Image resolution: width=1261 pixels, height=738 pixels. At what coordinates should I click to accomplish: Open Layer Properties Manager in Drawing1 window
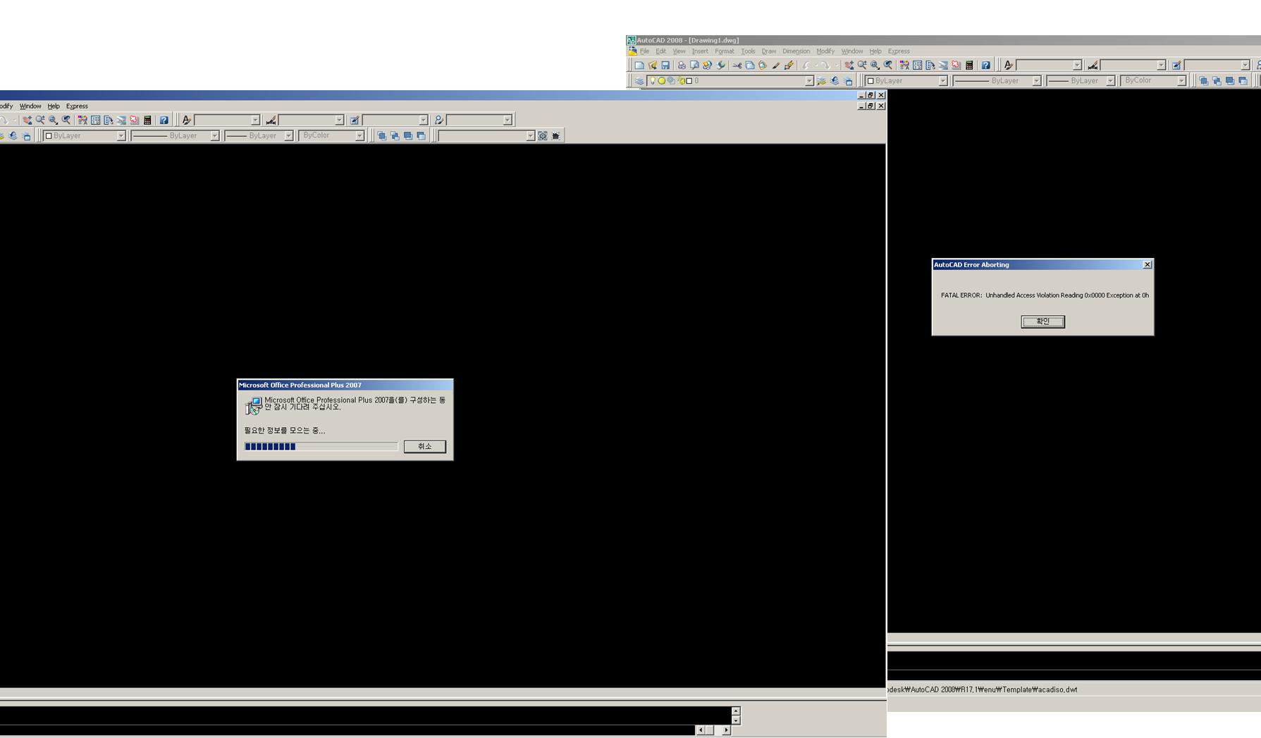click(639, 81)
